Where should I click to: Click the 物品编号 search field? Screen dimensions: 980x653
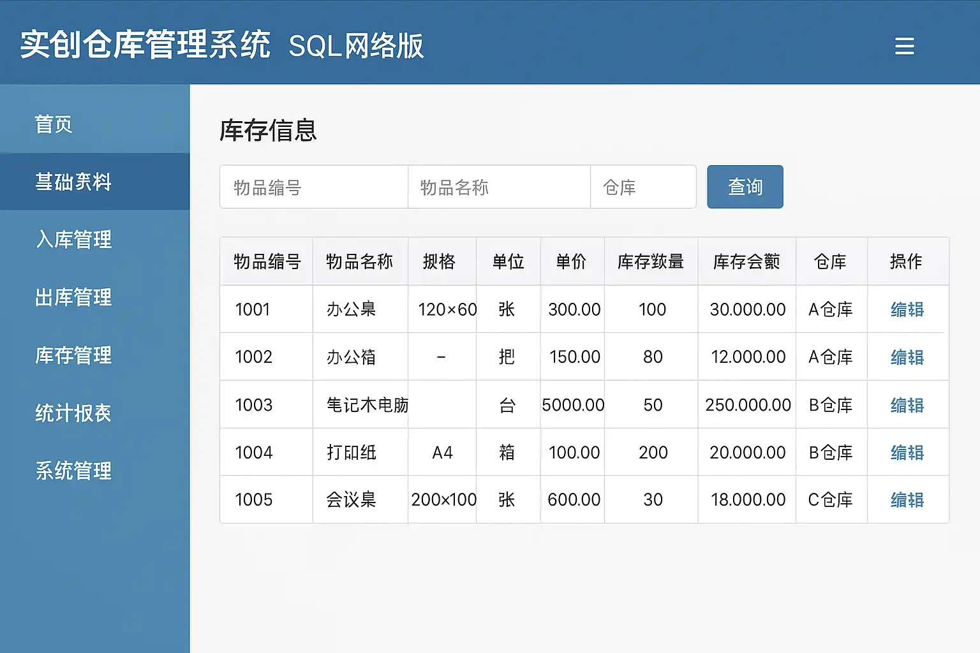pos(314,187)
